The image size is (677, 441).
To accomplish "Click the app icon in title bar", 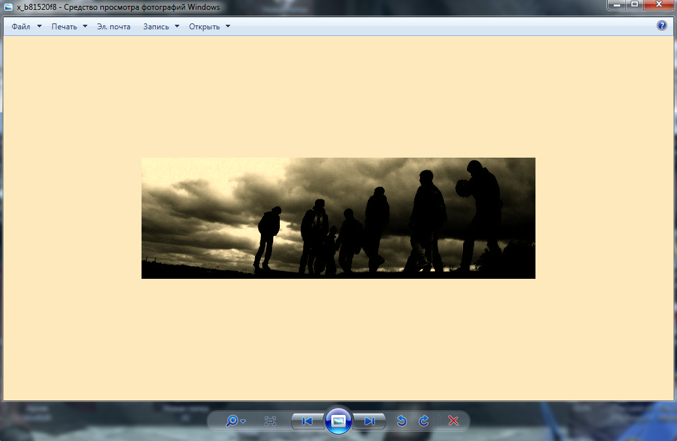I will pos(8,7).
